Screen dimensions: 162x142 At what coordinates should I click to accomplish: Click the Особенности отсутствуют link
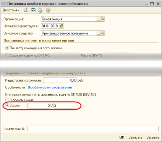click(x=50, y=88)
